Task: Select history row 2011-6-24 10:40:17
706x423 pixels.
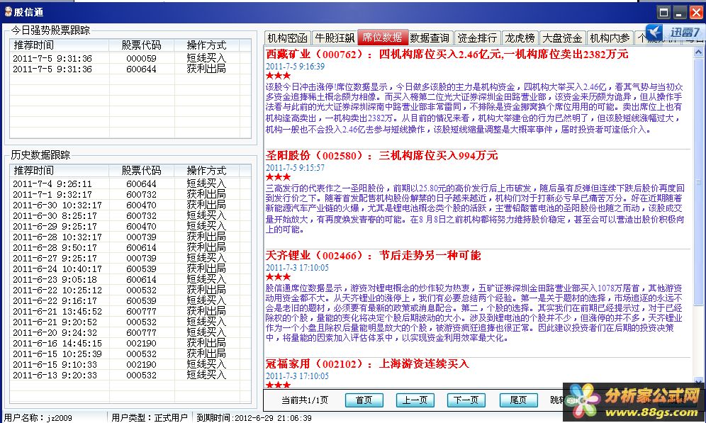Action: [130, 269]
